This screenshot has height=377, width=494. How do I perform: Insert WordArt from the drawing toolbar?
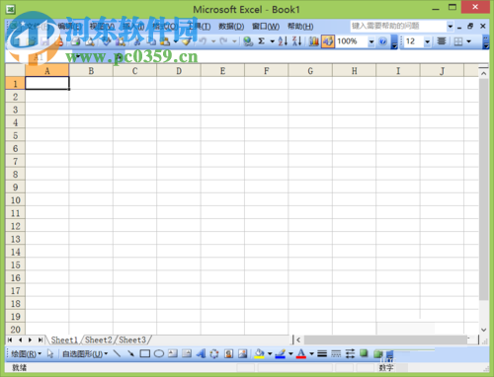pyautogui.click(x=201, y=353)
